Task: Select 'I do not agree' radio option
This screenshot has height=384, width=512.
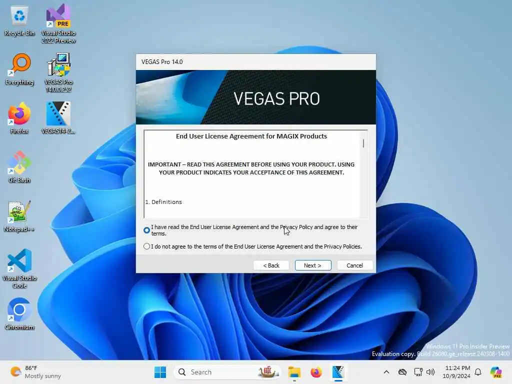Action: tap(146, 246)
